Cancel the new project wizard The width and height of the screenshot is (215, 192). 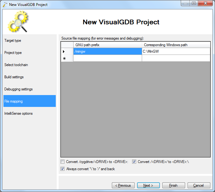(x=199, y=185)
